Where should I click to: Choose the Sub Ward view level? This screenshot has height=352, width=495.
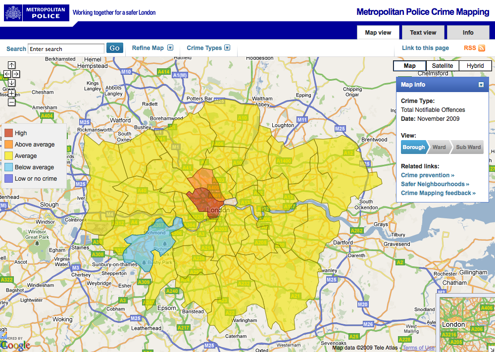(468, 147)
